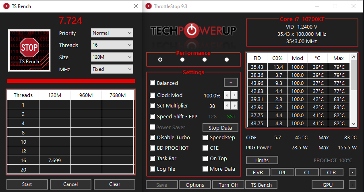Decrease the Clock Mod percentage with left arrow
364x192 pixels.
click(227, 95)
